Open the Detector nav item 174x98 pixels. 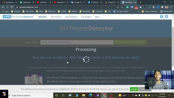click(42, 17)
